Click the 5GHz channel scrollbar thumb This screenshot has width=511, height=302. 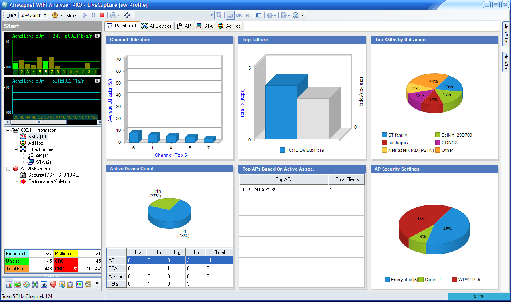39,122
